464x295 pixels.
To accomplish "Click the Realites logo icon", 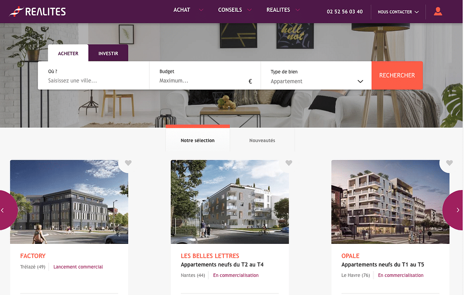I will (x=16, y=11).
